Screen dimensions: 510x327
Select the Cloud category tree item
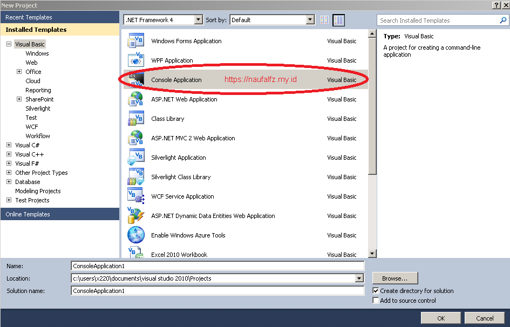(x=33, y=80)
